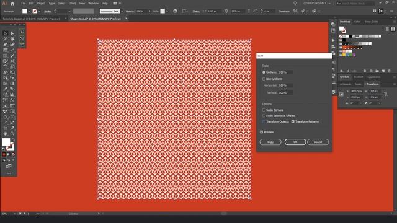397x223 pixels.
Task: Select the Eyedropper tool
Action: 5,89
